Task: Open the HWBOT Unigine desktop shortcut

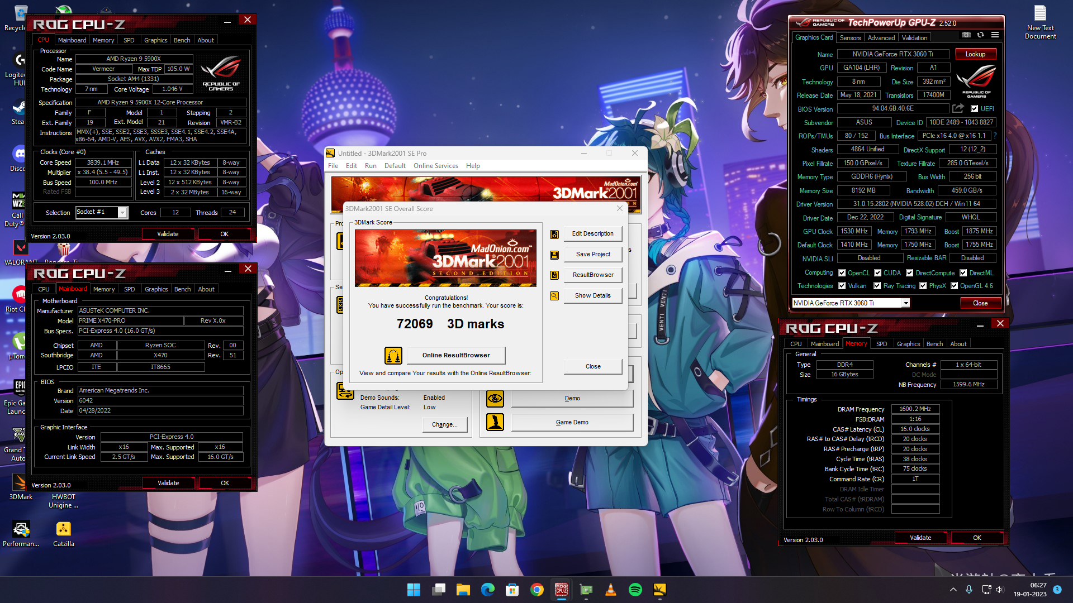Action: [x=64, y=500]
